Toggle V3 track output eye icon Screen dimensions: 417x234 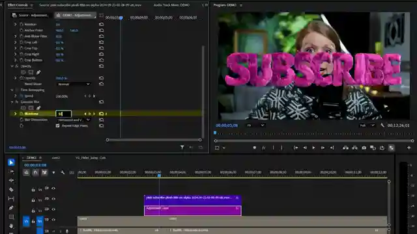tap(53, 199)
